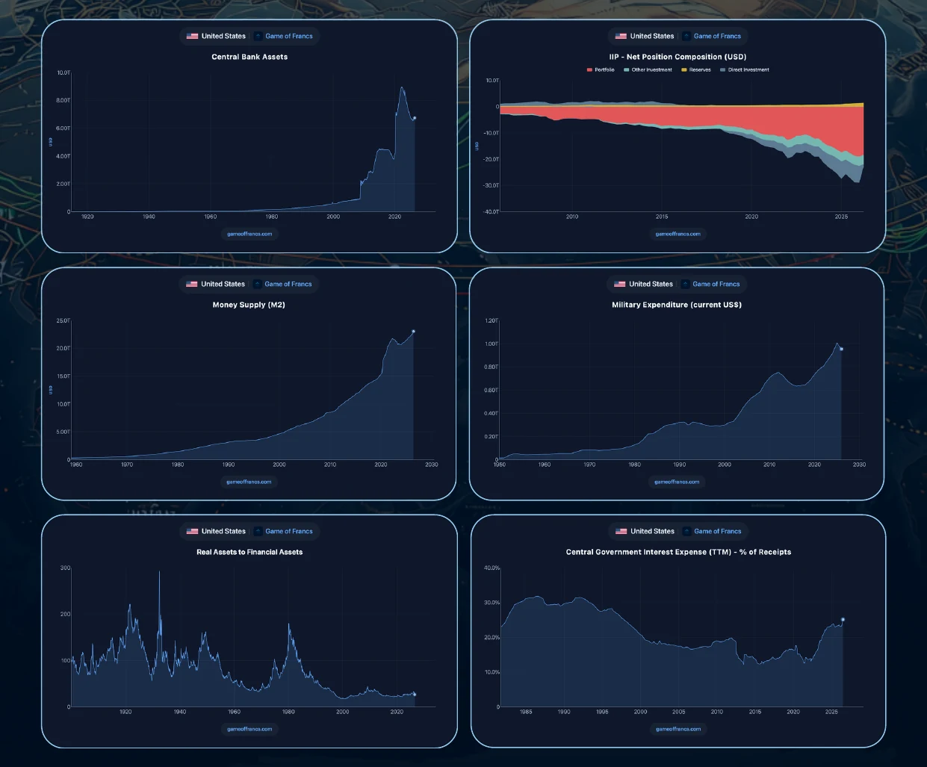Click the Real Assets to Financial Assets title

pos(249,552)
